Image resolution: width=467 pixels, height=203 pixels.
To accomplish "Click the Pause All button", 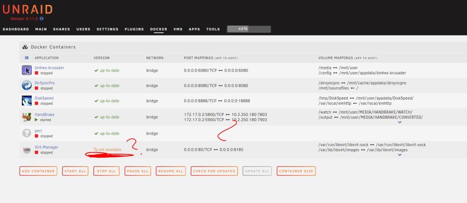I will 138,171.
